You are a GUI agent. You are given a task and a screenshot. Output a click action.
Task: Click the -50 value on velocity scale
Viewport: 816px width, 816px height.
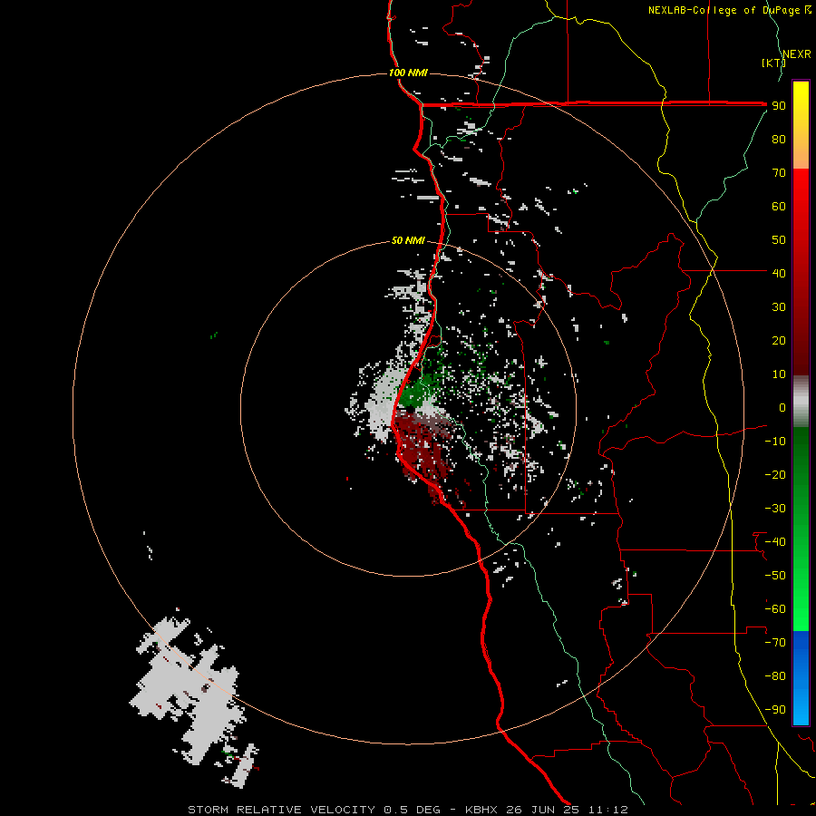[x=775, y=576]
